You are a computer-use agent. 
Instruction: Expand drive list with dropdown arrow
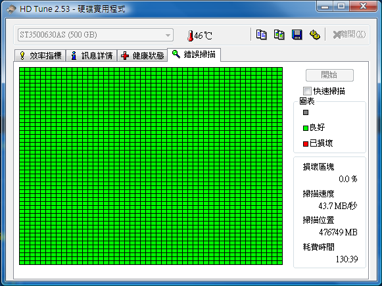(168, 35)
